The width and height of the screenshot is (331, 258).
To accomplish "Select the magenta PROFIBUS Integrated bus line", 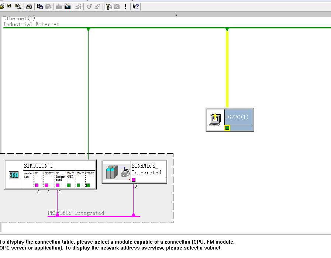I will click(x=94, y=216).
